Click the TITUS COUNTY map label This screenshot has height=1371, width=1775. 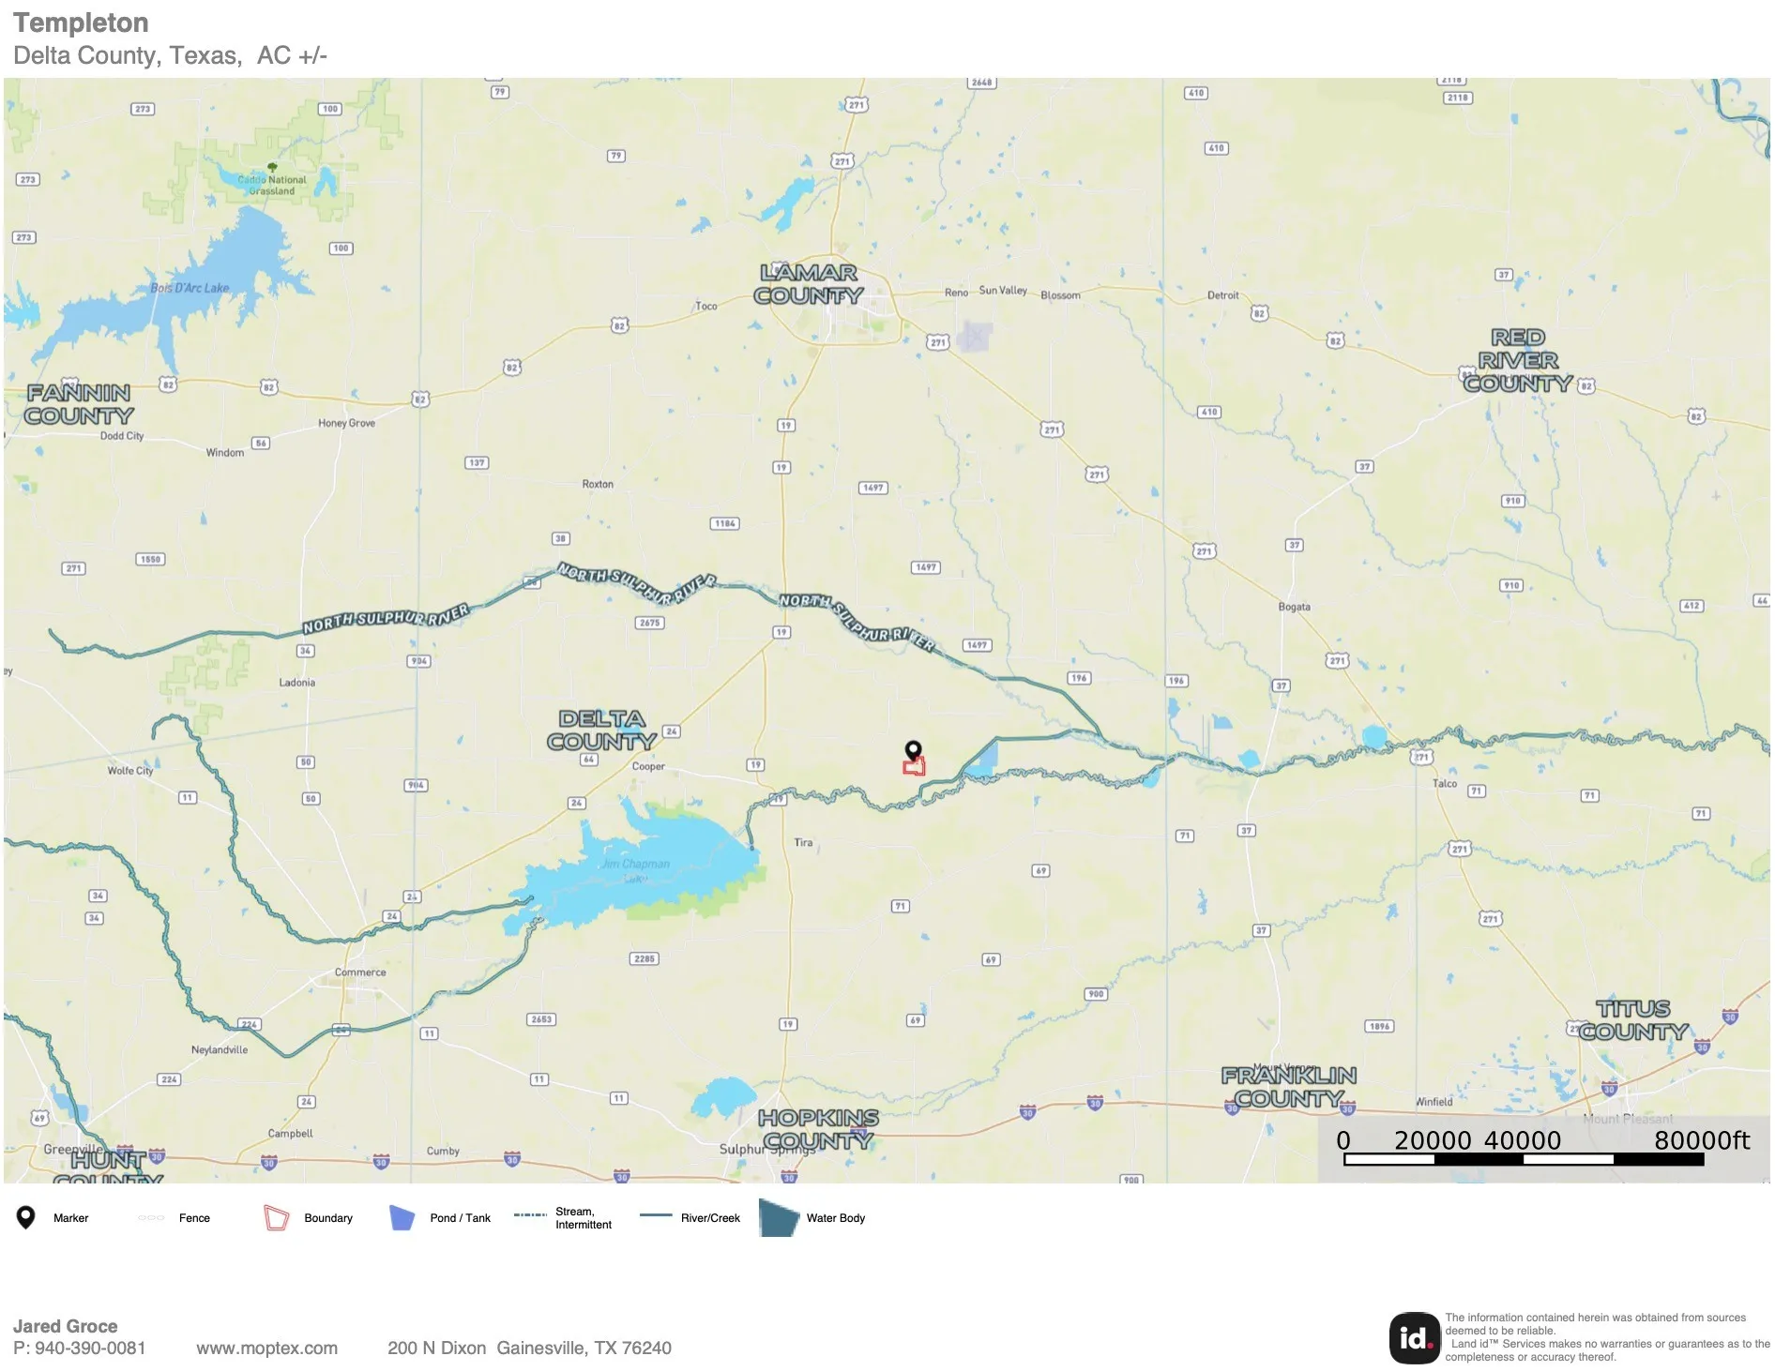click(x=1633, y=1019)
